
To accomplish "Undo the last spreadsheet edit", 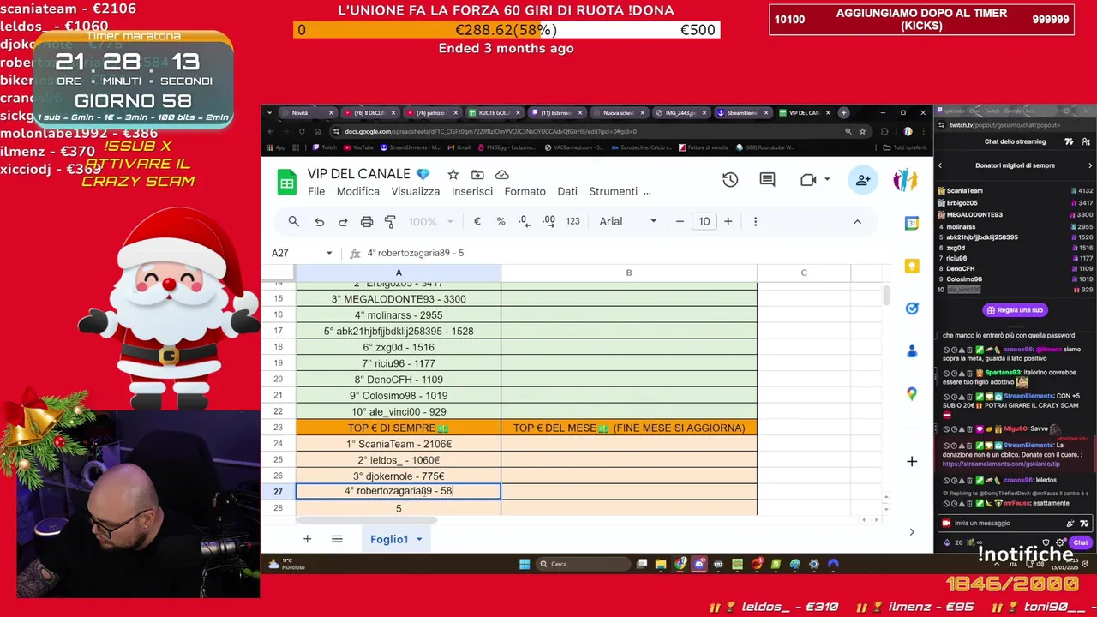I will tap(319, 221).
